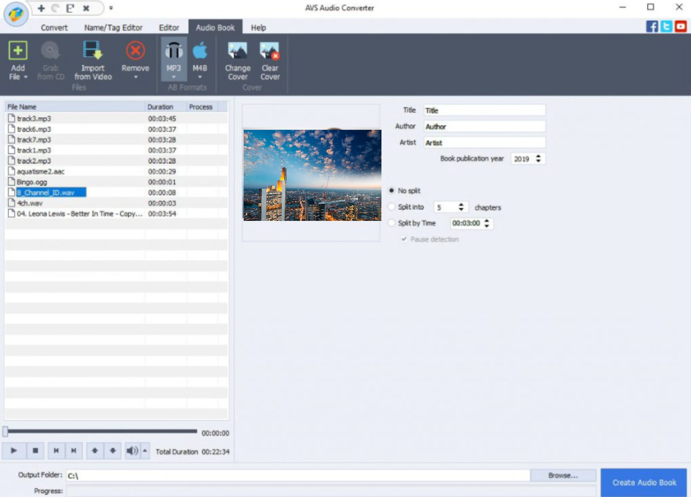Select Import from Video

pyautogui.click(x=92, y=59)
